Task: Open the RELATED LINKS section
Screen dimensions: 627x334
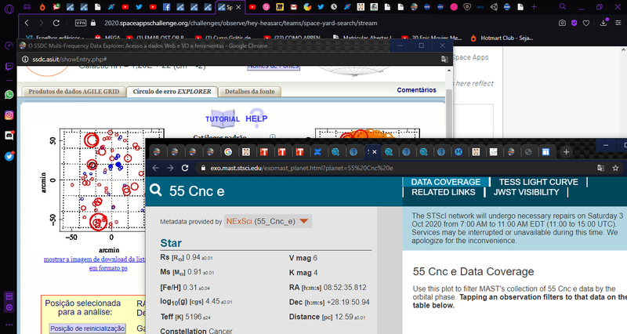Action: (x=444, y=192)
